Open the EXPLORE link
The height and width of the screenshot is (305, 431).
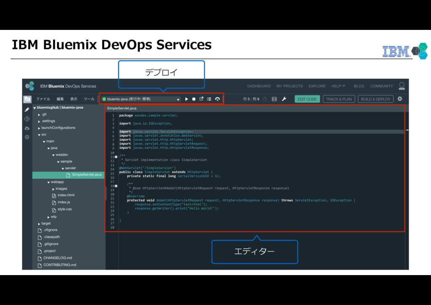[x=317, y=86]
